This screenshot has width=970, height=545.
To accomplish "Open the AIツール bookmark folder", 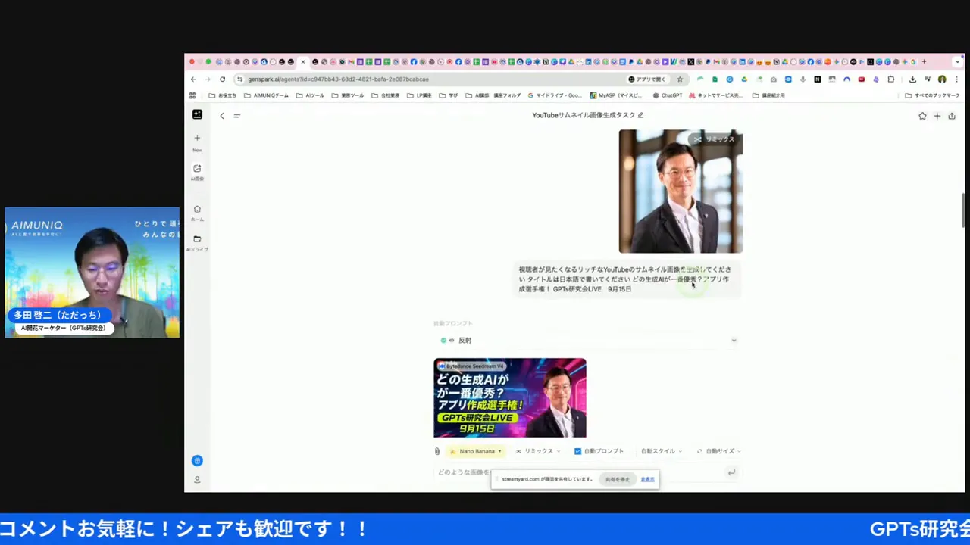I will pyautogui.click(x=310, y=95).
